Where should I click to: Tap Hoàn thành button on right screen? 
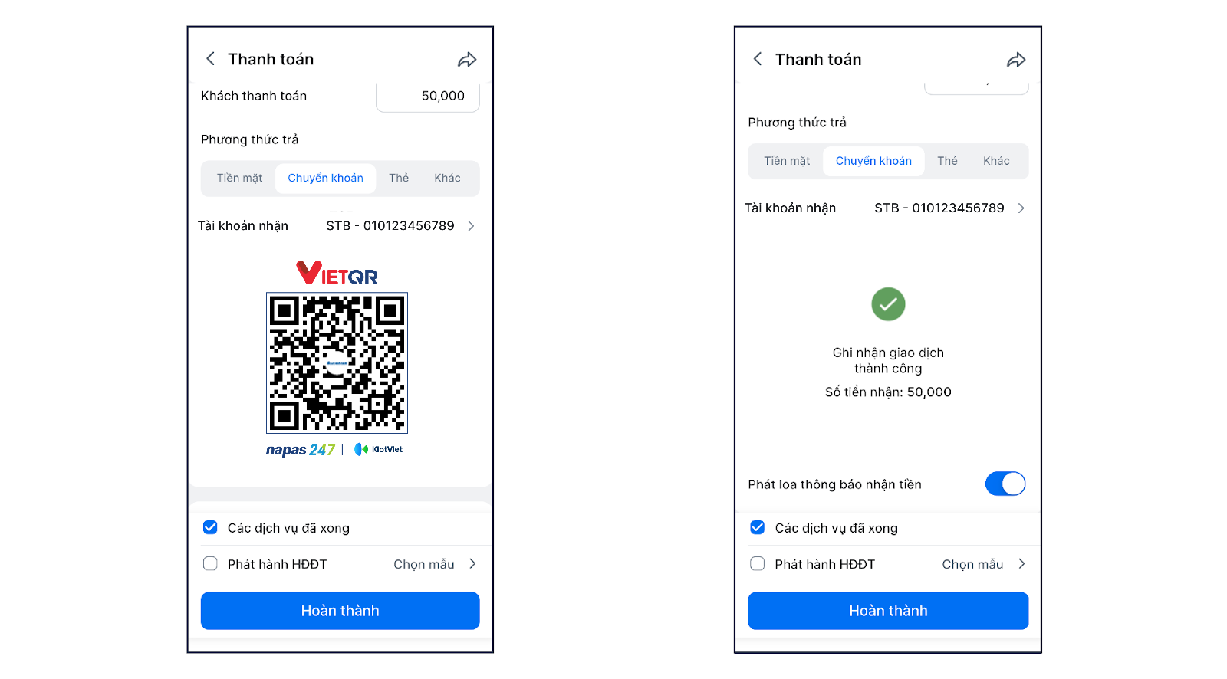888,611
